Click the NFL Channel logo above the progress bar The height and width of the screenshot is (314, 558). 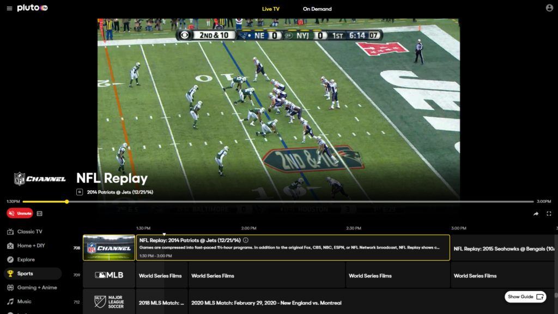[x=39, y=179]
